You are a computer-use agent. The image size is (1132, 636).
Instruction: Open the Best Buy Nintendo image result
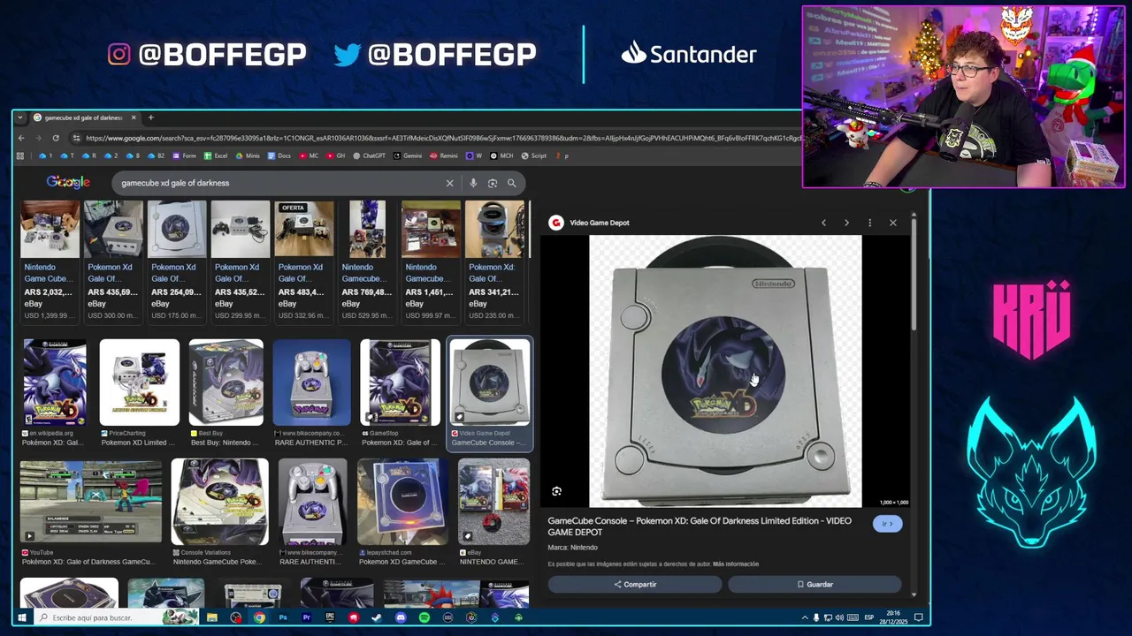226,392
